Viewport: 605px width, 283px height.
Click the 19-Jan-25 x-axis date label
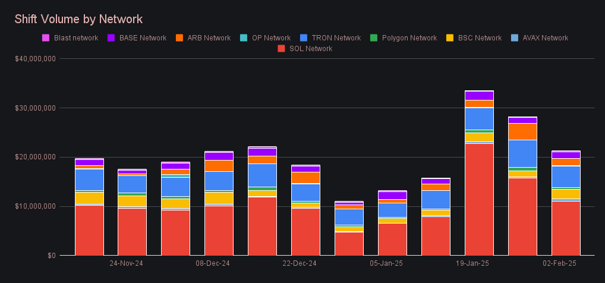472,263
